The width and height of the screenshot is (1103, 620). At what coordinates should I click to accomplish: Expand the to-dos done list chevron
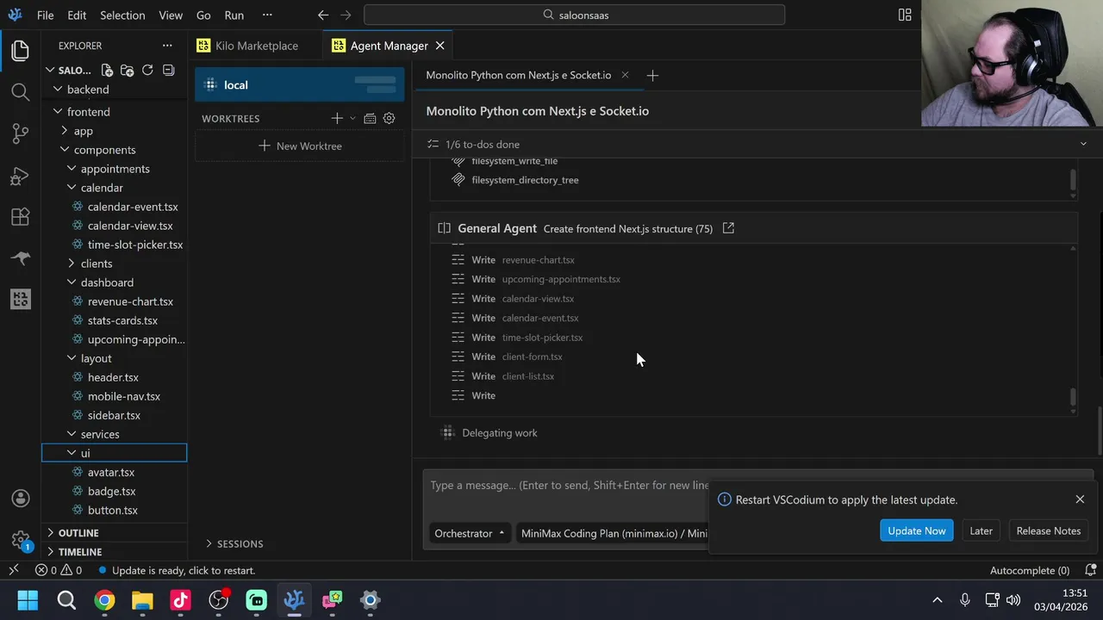1083,144
